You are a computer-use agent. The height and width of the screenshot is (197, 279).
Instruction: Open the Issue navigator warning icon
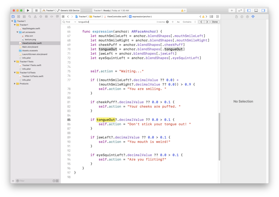pos(35,17)
